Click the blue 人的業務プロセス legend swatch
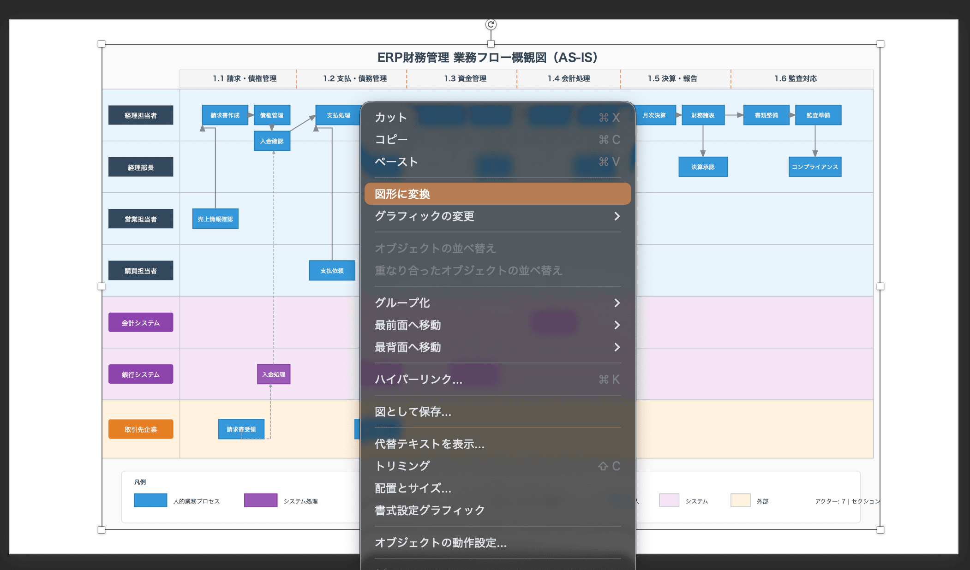 click(x=150, y=500)
